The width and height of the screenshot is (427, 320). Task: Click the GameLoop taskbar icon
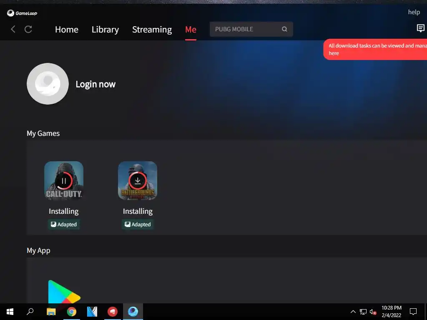click(133, 312)
